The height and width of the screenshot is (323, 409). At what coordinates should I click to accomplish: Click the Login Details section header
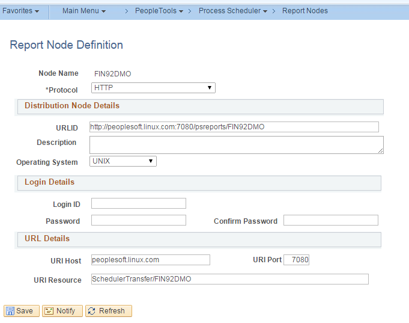click(199, 183)
